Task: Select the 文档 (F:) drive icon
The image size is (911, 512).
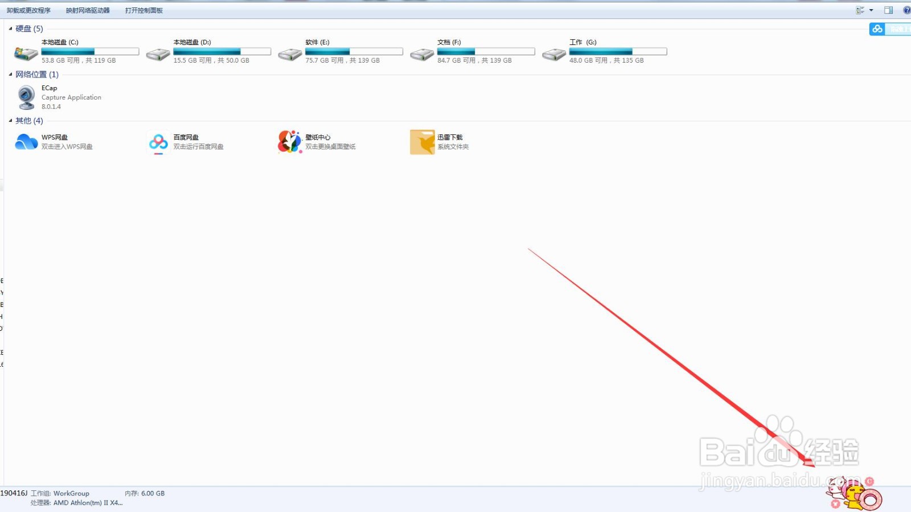Action: (422, 54)
